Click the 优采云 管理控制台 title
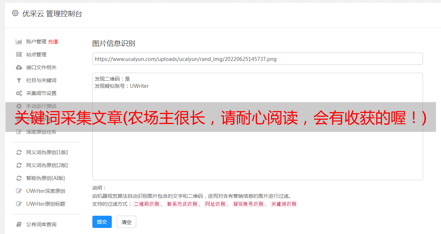The image size is (441, 234). click(x=52, y=14)
